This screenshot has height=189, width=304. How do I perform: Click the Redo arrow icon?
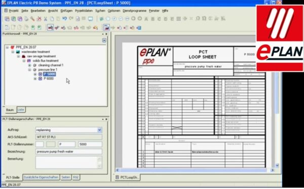pyautogui.click(x=71, y=19)
